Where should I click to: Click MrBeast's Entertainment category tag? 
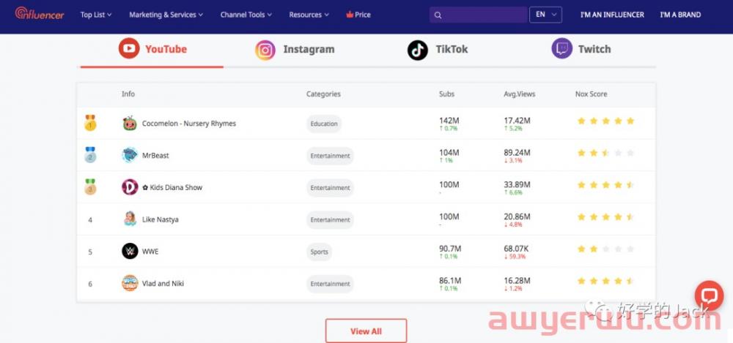point(330,156)
